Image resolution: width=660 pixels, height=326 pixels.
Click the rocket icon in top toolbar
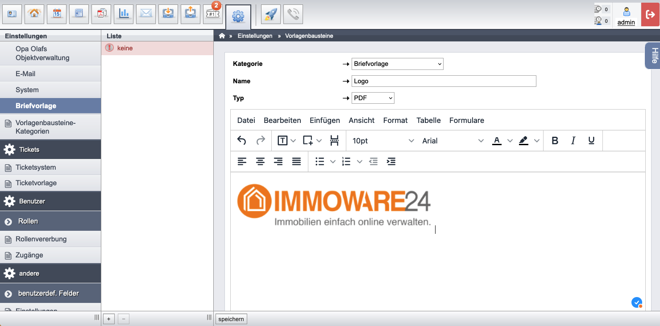pyautogui.click(x=271, y=14)
